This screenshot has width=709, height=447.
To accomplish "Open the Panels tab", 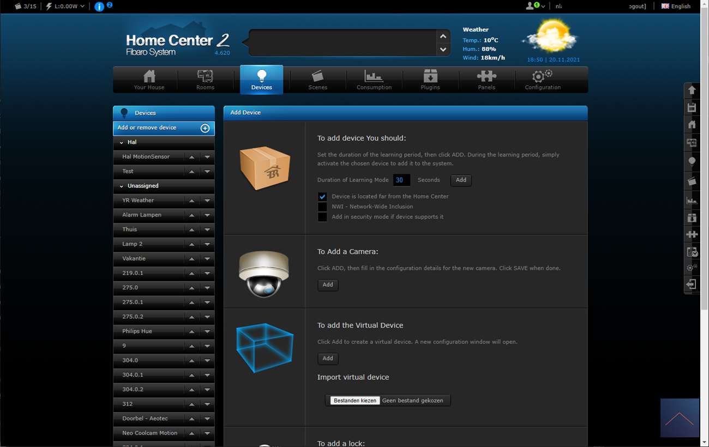I will (x=486, y=80).
